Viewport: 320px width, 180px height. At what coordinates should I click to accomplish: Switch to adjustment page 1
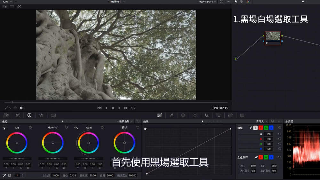[x=17, y=175]
